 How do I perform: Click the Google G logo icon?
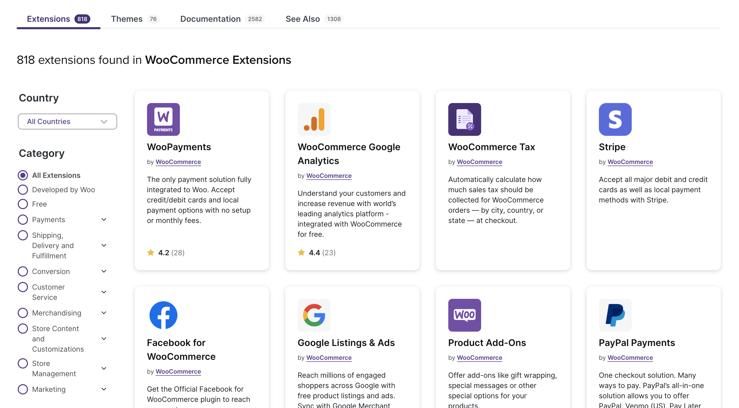coord(314,315)
